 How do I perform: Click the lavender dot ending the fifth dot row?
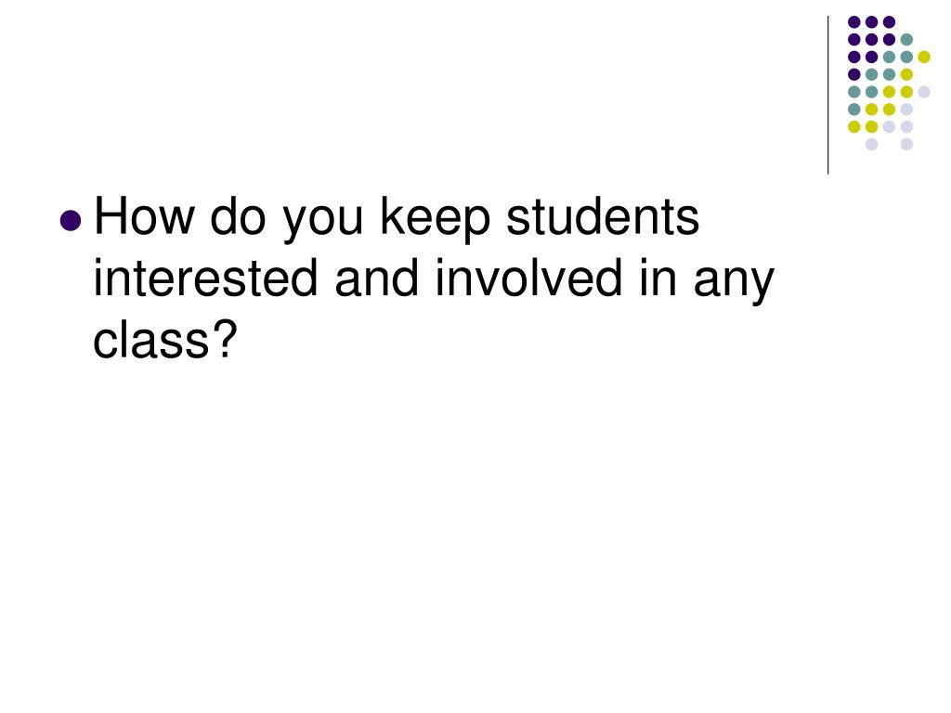(x=924, y=92)
